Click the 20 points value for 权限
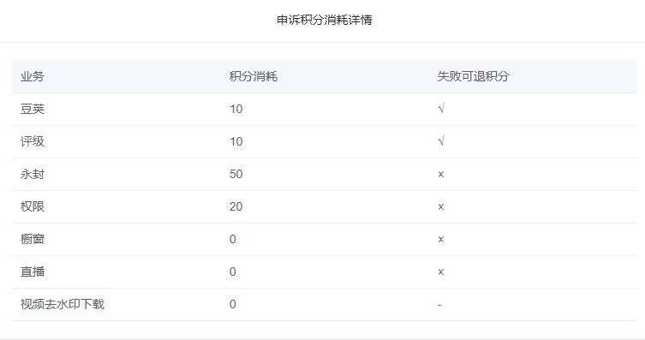The image size is (645, 340). 236,206
